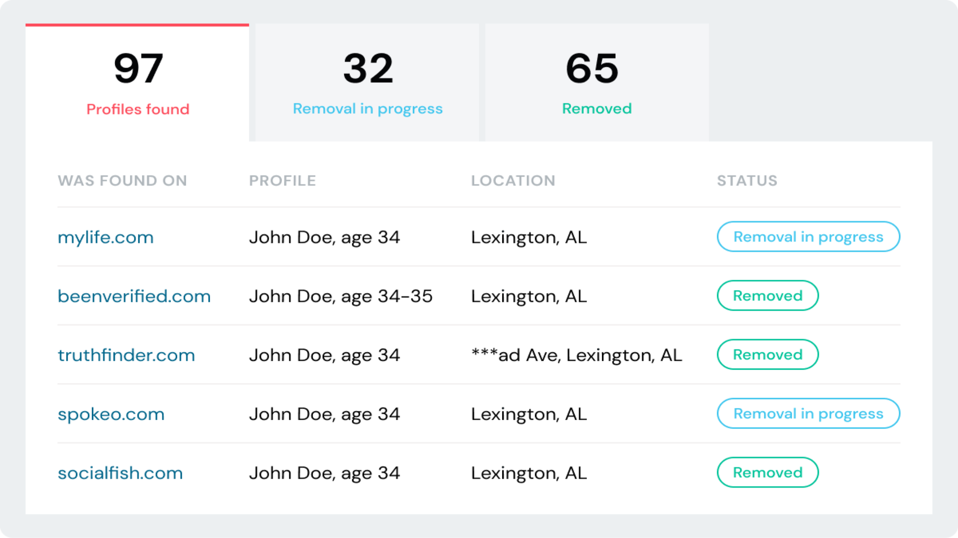Click the STATUS column header
Viewport: 958px width, 538px height.
pos(747,181)
